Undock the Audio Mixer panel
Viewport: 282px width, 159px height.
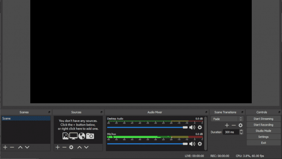click(x=206, y=112)
